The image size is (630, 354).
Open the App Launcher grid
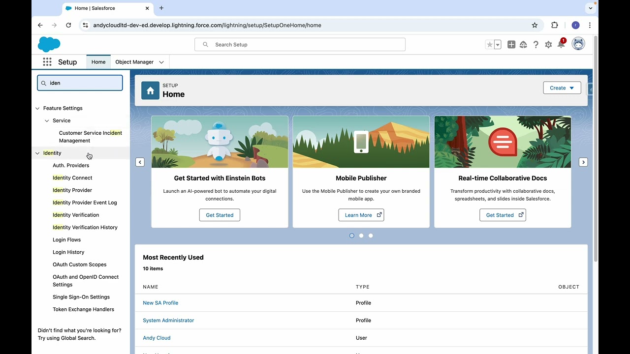click(x=47, y=62)
